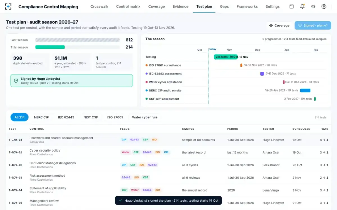Click the This season progress bar

point(77,47)
